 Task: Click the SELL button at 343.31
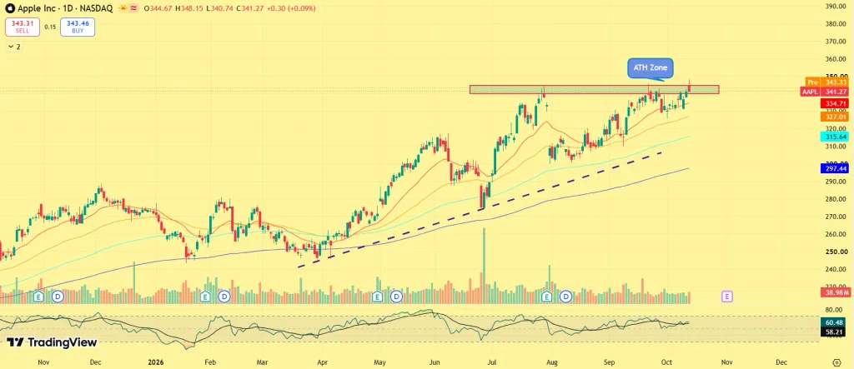(23, 27)
